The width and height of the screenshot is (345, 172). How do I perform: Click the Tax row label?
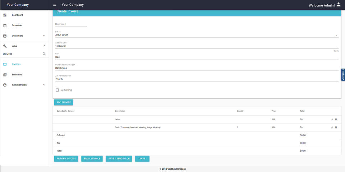coord(59,143)
